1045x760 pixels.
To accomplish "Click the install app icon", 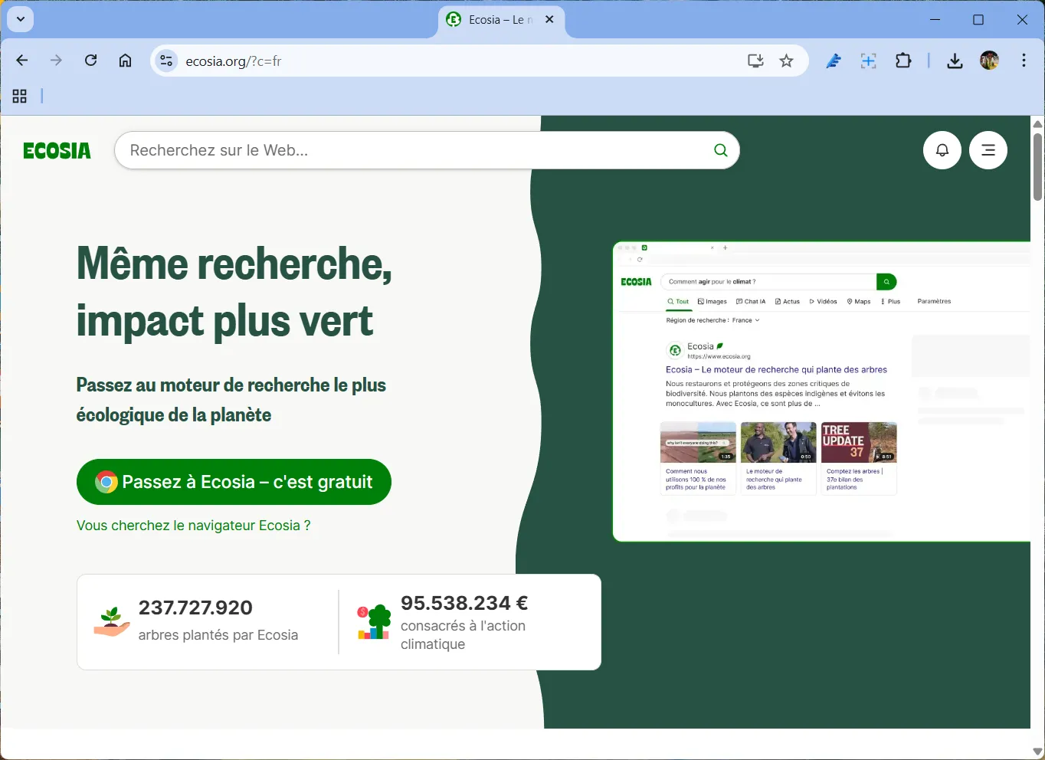I will pyautogui.click(x=755, y=61).
